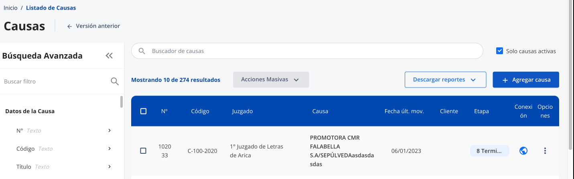Expand the N° Texto filter
This screenshot has height=179, width=574.
click(x=110, y=130)
